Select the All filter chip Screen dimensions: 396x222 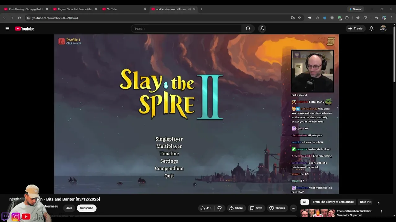[x=304, y=202]
